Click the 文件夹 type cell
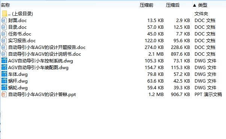Image resolution: width=226 pixels, height=139 pixels. (x=201, y=14)
